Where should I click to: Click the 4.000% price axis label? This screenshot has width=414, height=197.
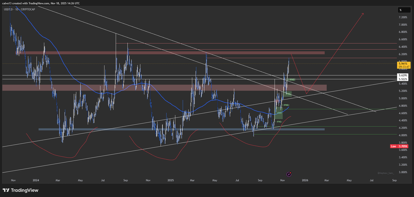tap(403, 135)
